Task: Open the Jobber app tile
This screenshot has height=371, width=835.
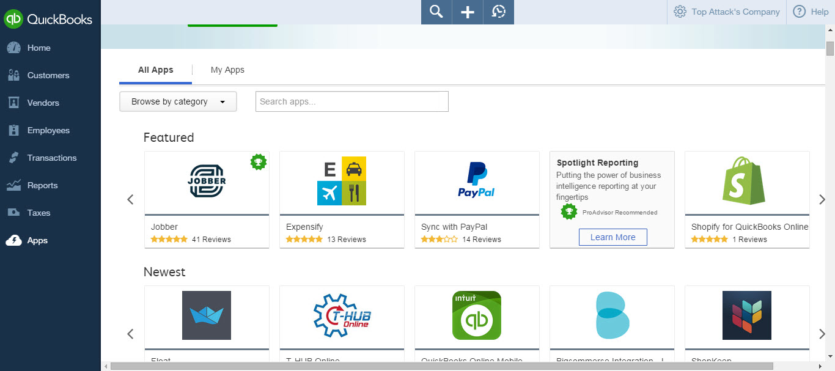Action: (207, 199)
